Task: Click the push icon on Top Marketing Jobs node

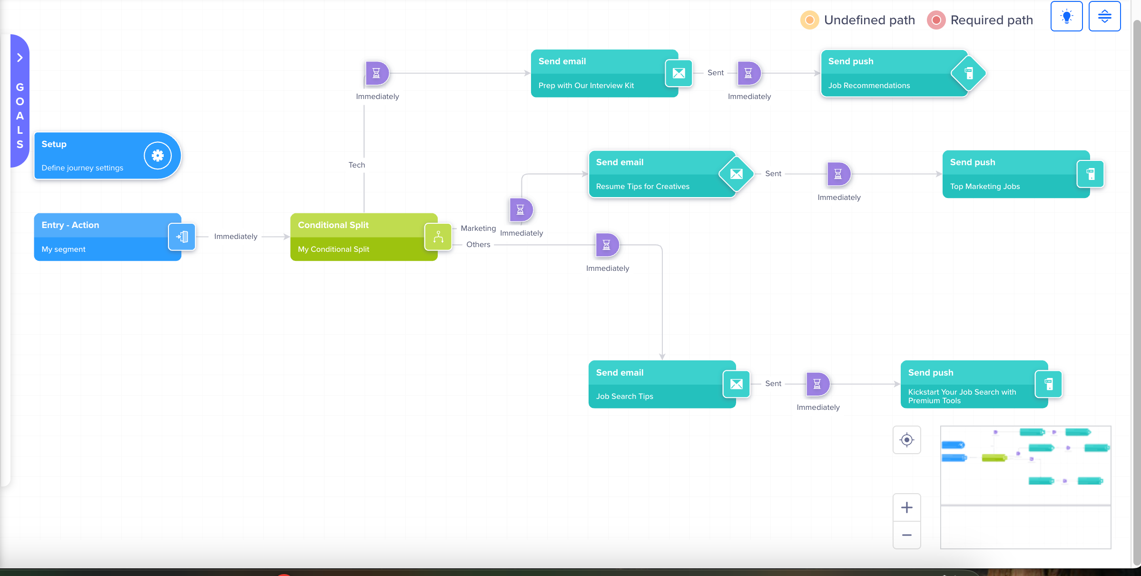Action: point(1091,174)
